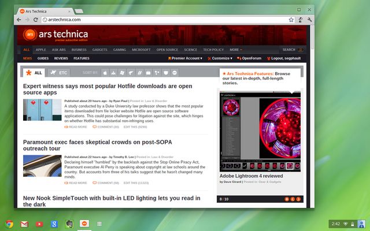Image resolution: width=370 pixels, height=231 pixels.
Task: Open REVIEWS in the sub-navigation
Action: click(61, 58)
